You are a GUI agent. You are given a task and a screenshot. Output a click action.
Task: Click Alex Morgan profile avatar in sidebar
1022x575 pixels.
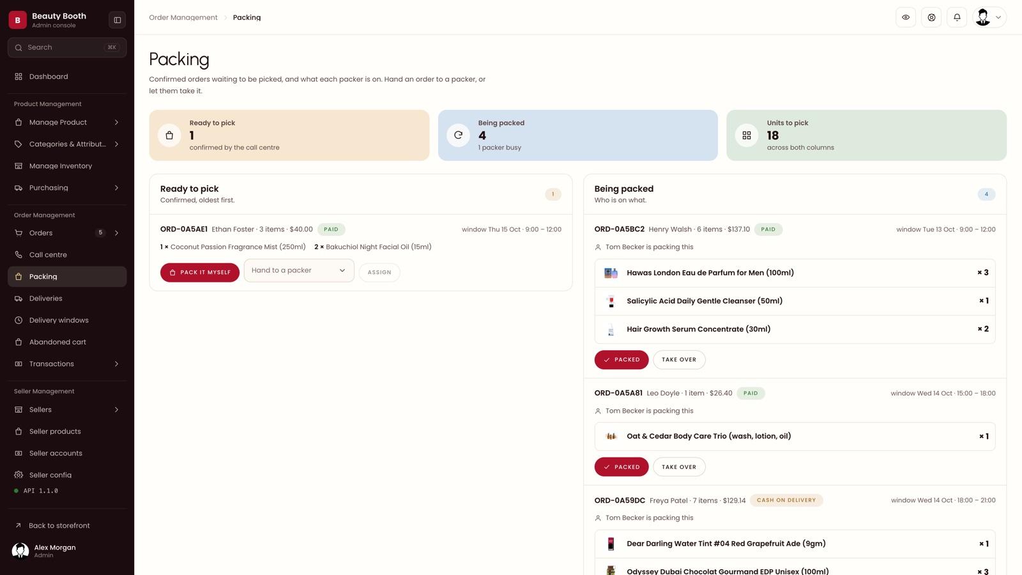pyautogui.click(x=20, y=550)
